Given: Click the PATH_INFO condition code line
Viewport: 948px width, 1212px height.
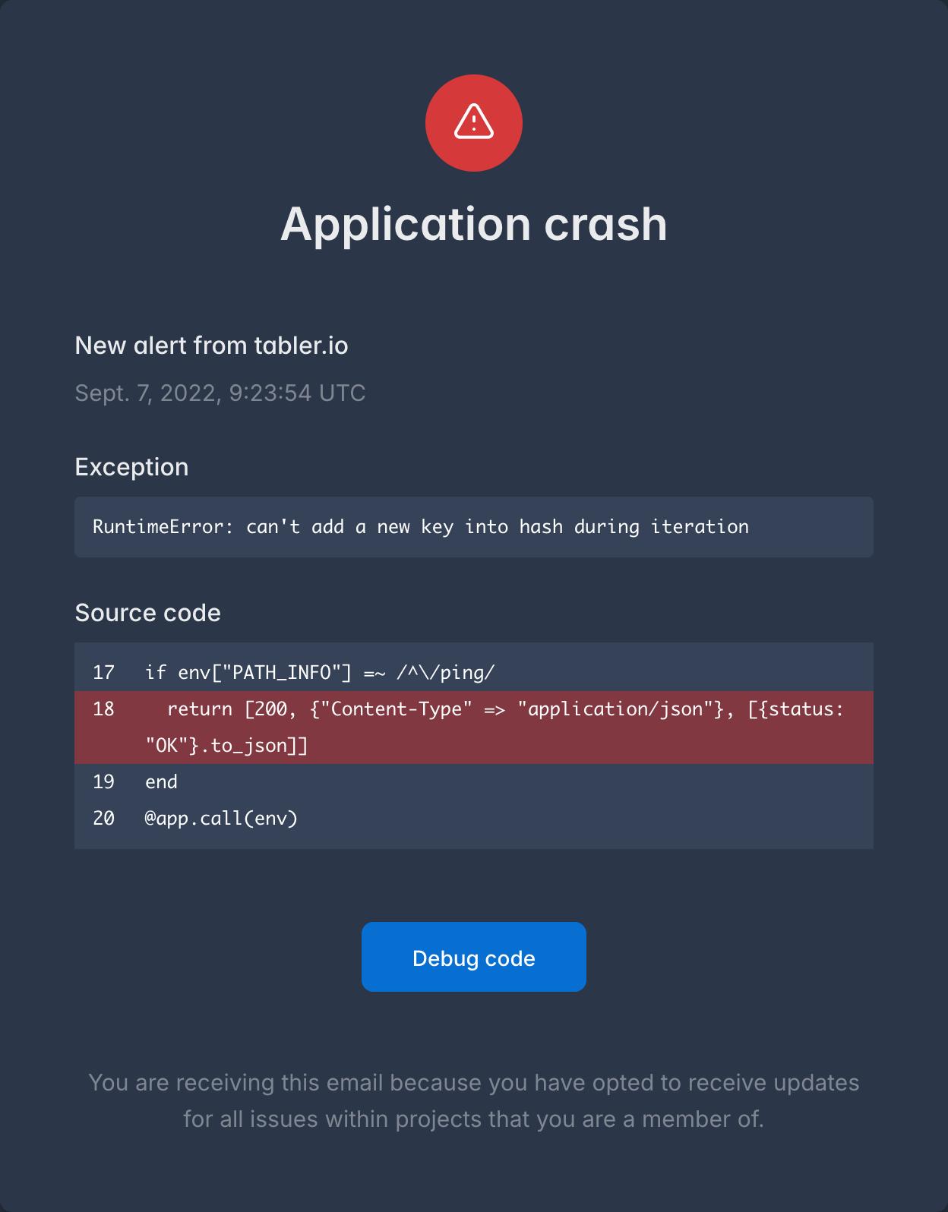Looking at the screenshot, I should [x=320, y=672].
